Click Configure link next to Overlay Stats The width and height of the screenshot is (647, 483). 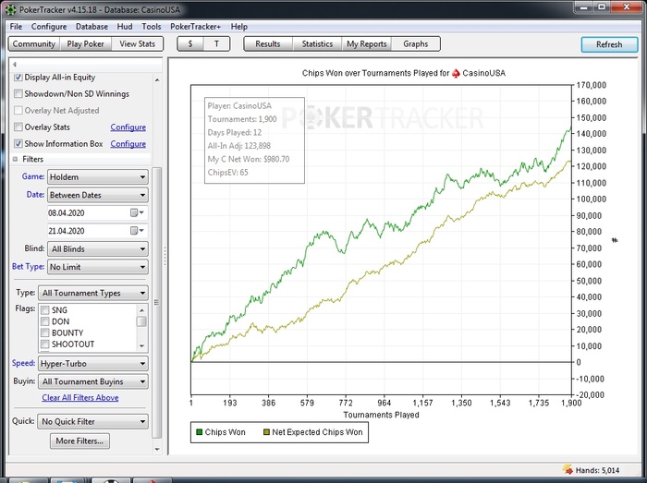128,127
